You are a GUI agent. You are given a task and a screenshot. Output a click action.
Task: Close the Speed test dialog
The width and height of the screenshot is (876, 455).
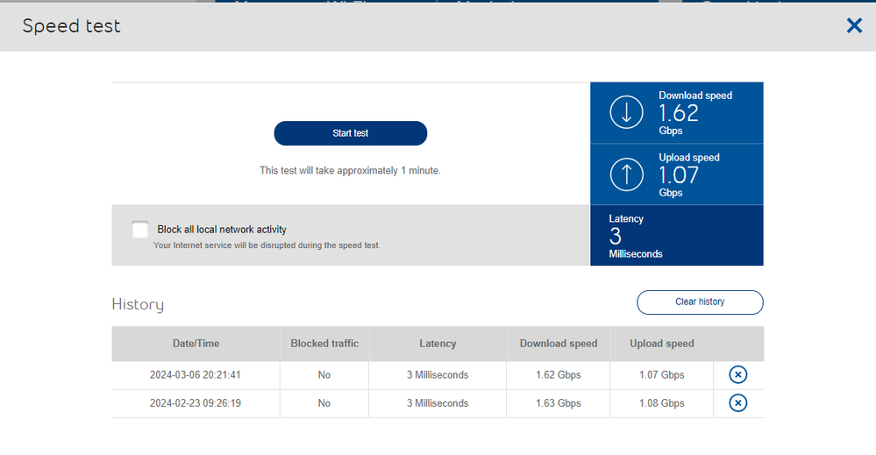pyautogui.click(x=854, y=25)
